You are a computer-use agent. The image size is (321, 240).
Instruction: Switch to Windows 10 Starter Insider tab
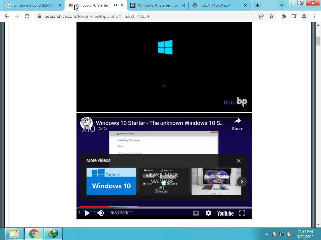pos(158,5)
